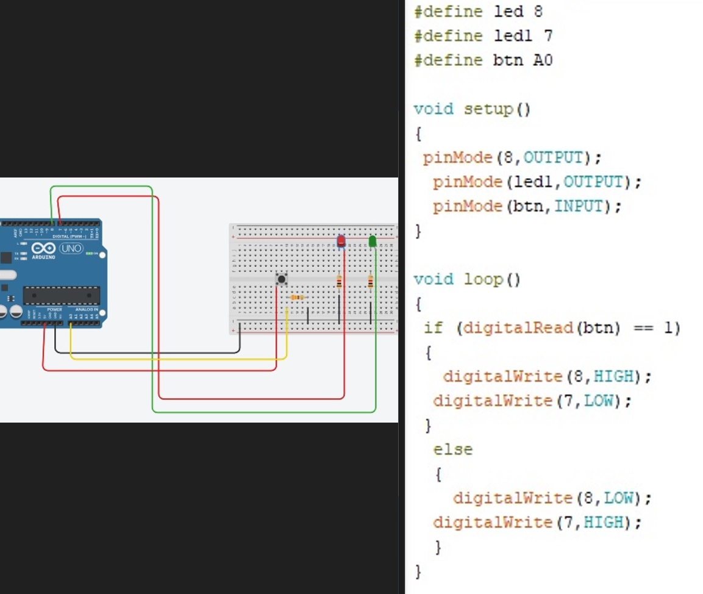This screenshot has width=703, height=594.
Task: Click 'digitalWrite(7,HIGH);' statement
Action: pyautogui.click(x=537, y=523)
